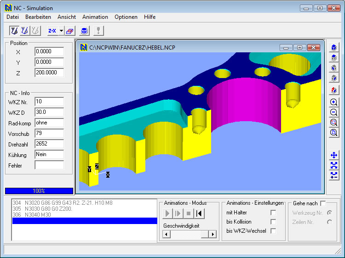345x258 pixels.
Task: Click right arrow of Geschwindigkeit slider
Action: pos(213,234)
